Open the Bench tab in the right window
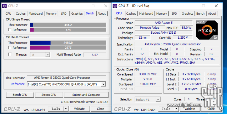227x114 pixels. point(200,14)
